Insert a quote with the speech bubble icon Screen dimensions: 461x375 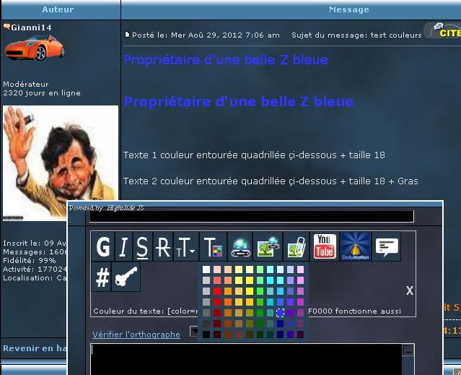(387, 247)
